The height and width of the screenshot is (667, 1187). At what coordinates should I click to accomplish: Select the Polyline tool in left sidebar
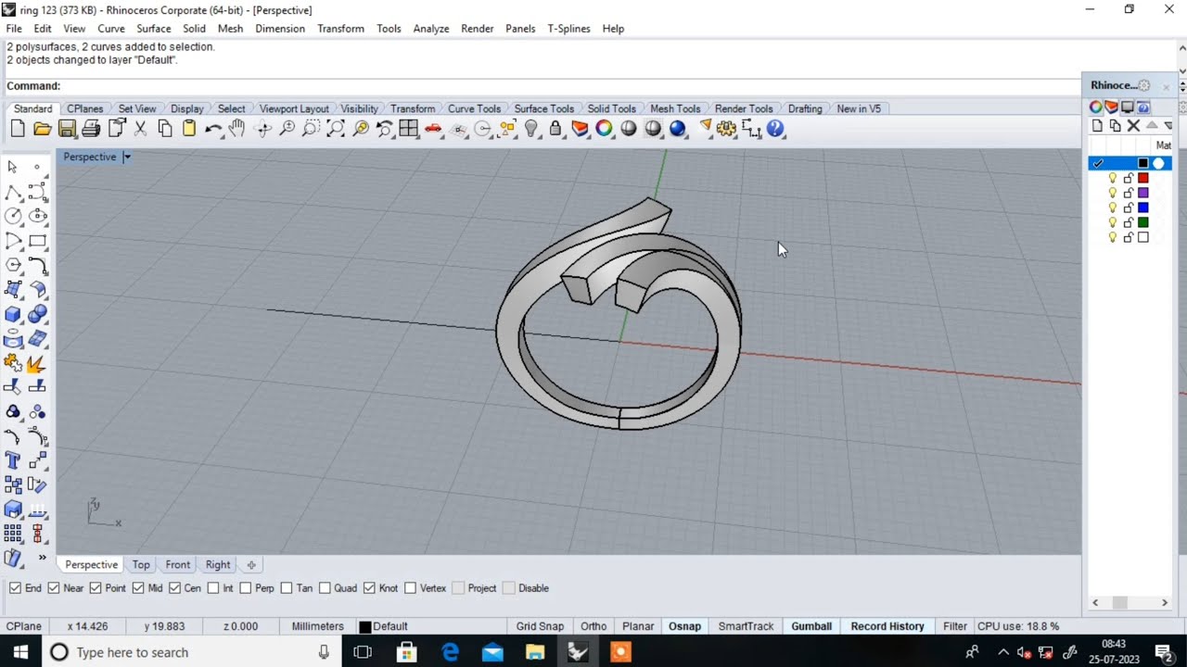(13, 192)
